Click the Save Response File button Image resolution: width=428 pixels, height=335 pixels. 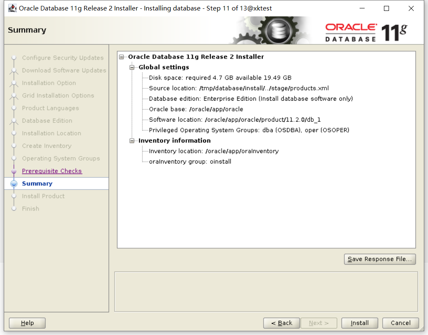(x=380, y=259)
